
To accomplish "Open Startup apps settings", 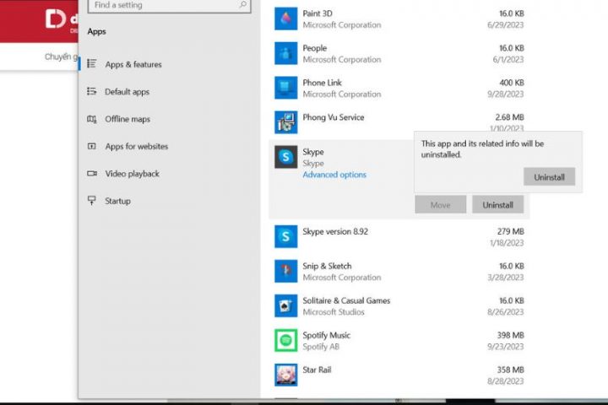I will pos(117,201).
